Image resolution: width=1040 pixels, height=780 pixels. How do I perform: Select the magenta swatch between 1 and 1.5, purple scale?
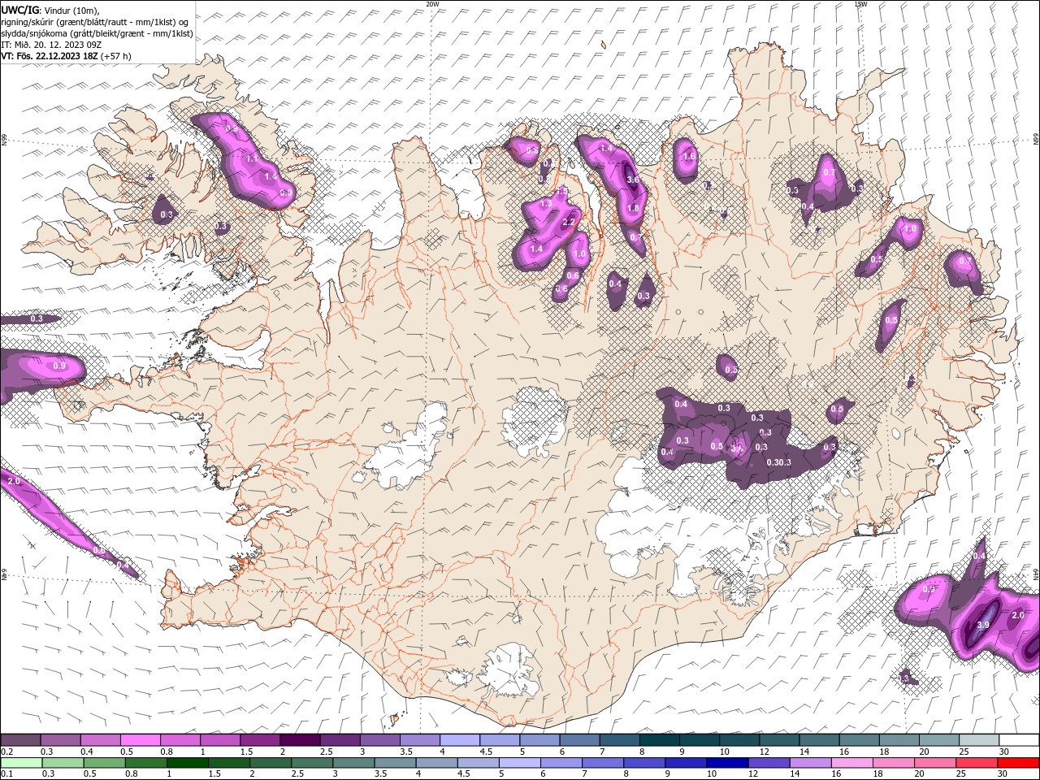221,740
